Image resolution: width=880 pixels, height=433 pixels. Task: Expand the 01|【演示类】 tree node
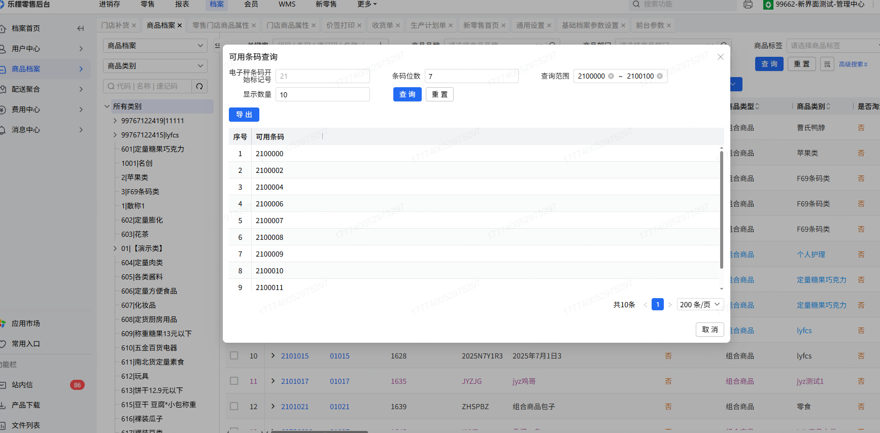pos(115,248)
